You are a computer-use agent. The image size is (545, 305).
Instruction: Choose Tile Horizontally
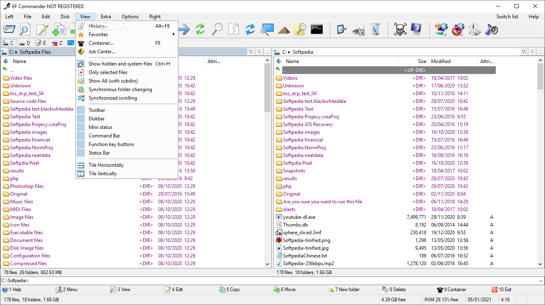coord(126,165)
